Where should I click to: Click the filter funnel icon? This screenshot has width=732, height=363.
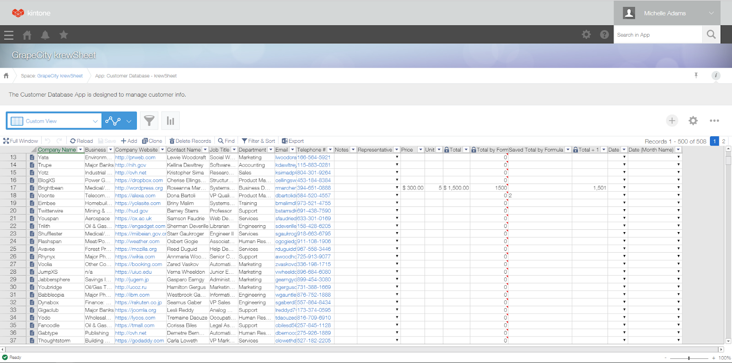pyautogui.click(x=149, y=121)
